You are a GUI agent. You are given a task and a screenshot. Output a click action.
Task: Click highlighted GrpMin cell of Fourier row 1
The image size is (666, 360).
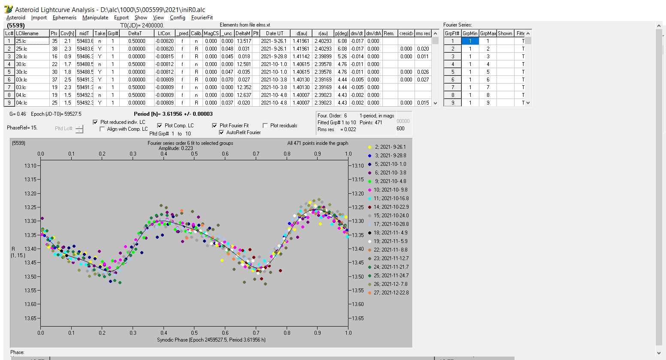tap(470, 41)
